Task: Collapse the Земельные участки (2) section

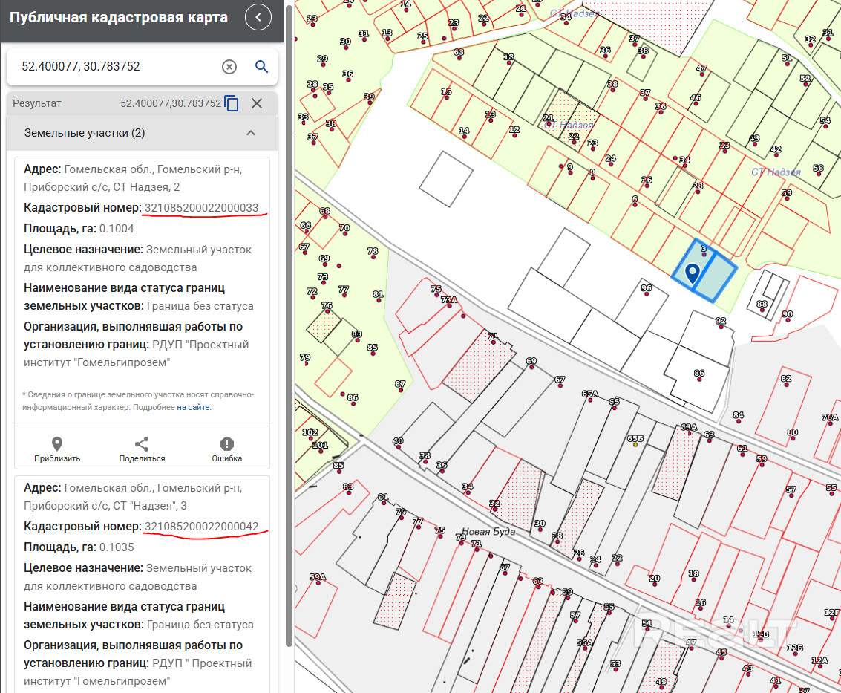Action: pos(251,133)
